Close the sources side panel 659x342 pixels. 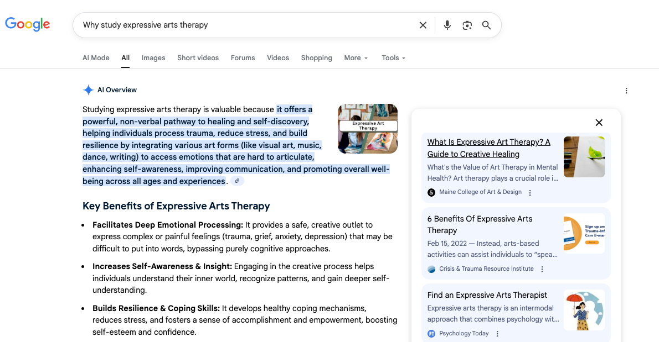click(599, 123)
